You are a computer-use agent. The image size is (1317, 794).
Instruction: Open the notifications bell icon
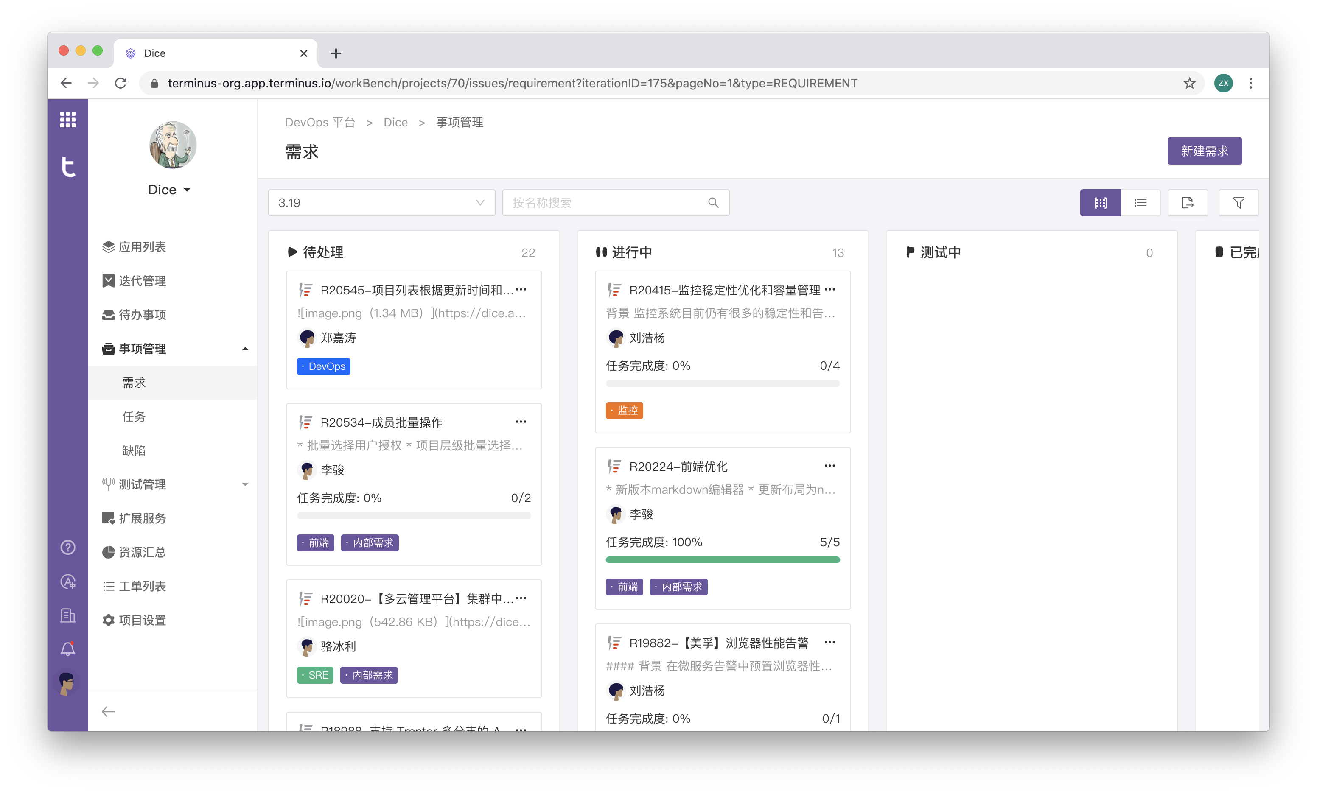click(68, 649)
